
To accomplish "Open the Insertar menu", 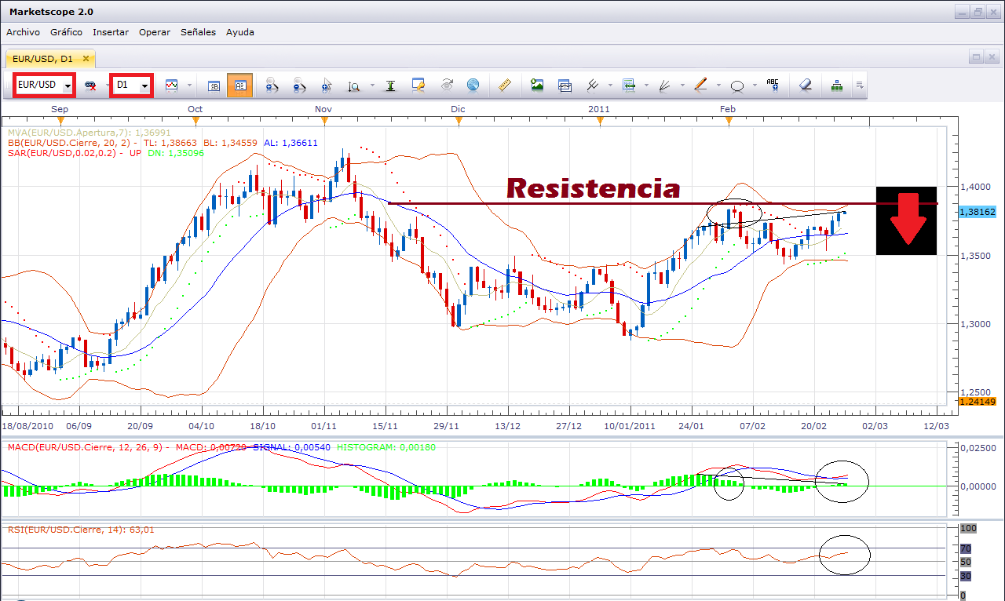I will [111, 32].
